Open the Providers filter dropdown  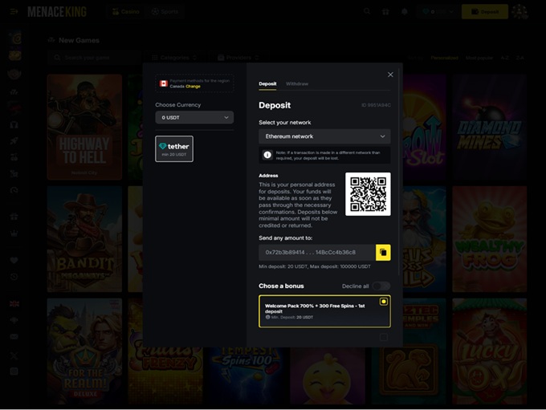[x=238, y=58]
